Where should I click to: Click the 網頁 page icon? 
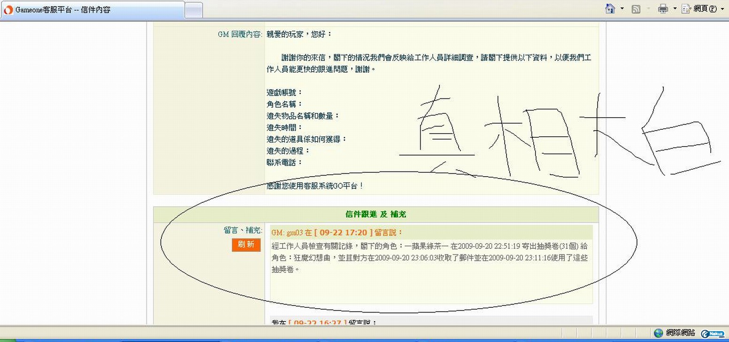pyautogui.click(x=686, y=9)
